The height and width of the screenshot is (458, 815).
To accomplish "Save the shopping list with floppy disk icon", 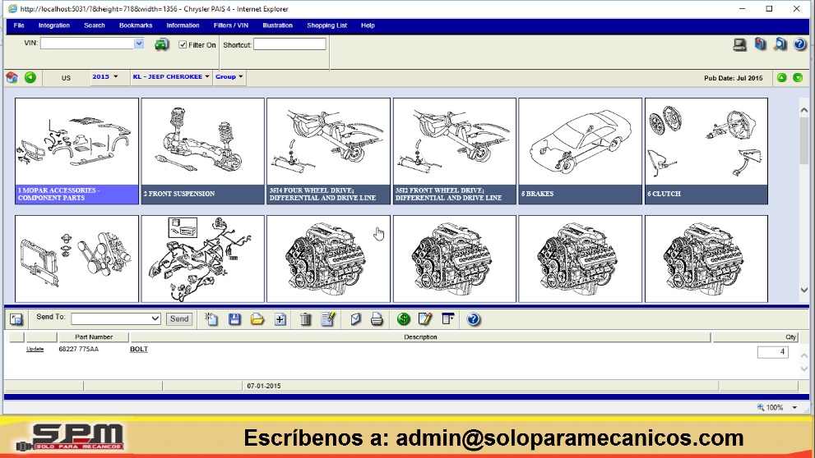I will click(234, 319).
